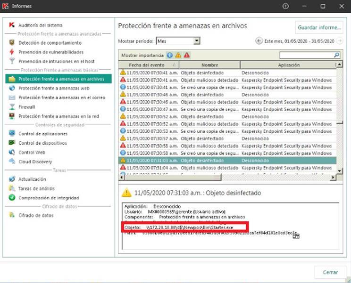Select 07:30:41 Se creó una copia row
This screenshot has height=283, width=351.
(227, 87)
